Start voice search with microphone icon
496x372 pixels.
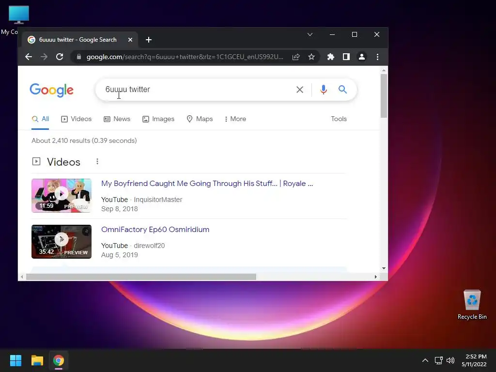point(323,90)
